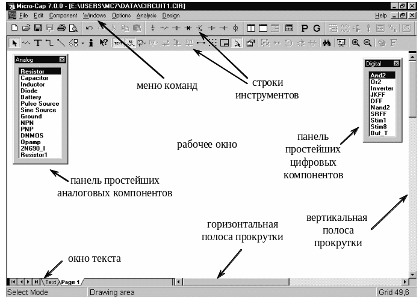
Task: Close the Digital panel
Action: point(396,64)
